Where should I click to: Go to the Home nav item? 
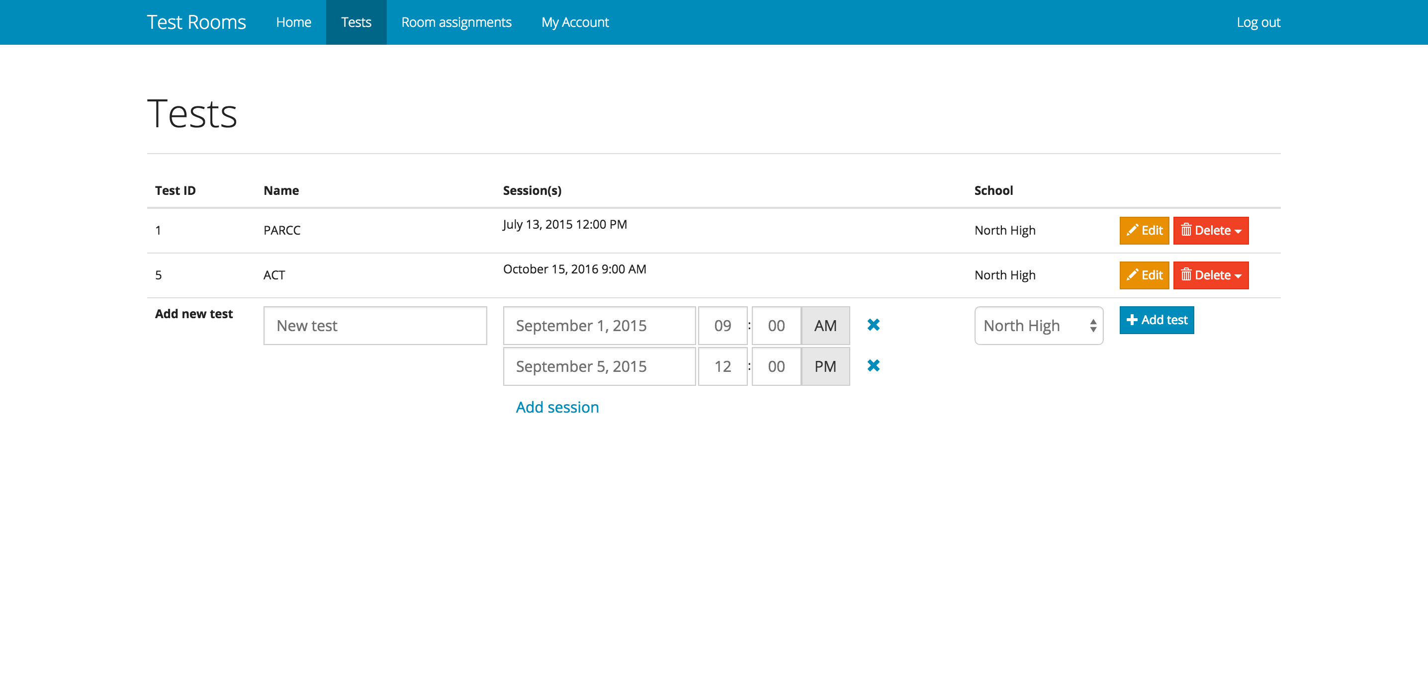[294, 22]
